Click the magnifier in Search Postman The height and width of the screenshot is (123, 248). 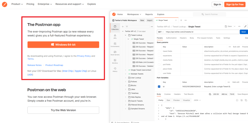pyautogui.click(x=203, y=14)
